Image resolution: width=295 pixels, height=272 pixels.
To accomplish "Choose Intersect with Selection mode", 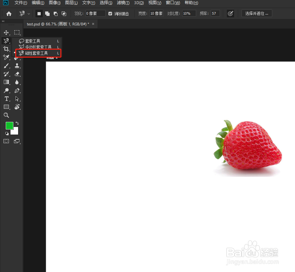I will (64, 14).
